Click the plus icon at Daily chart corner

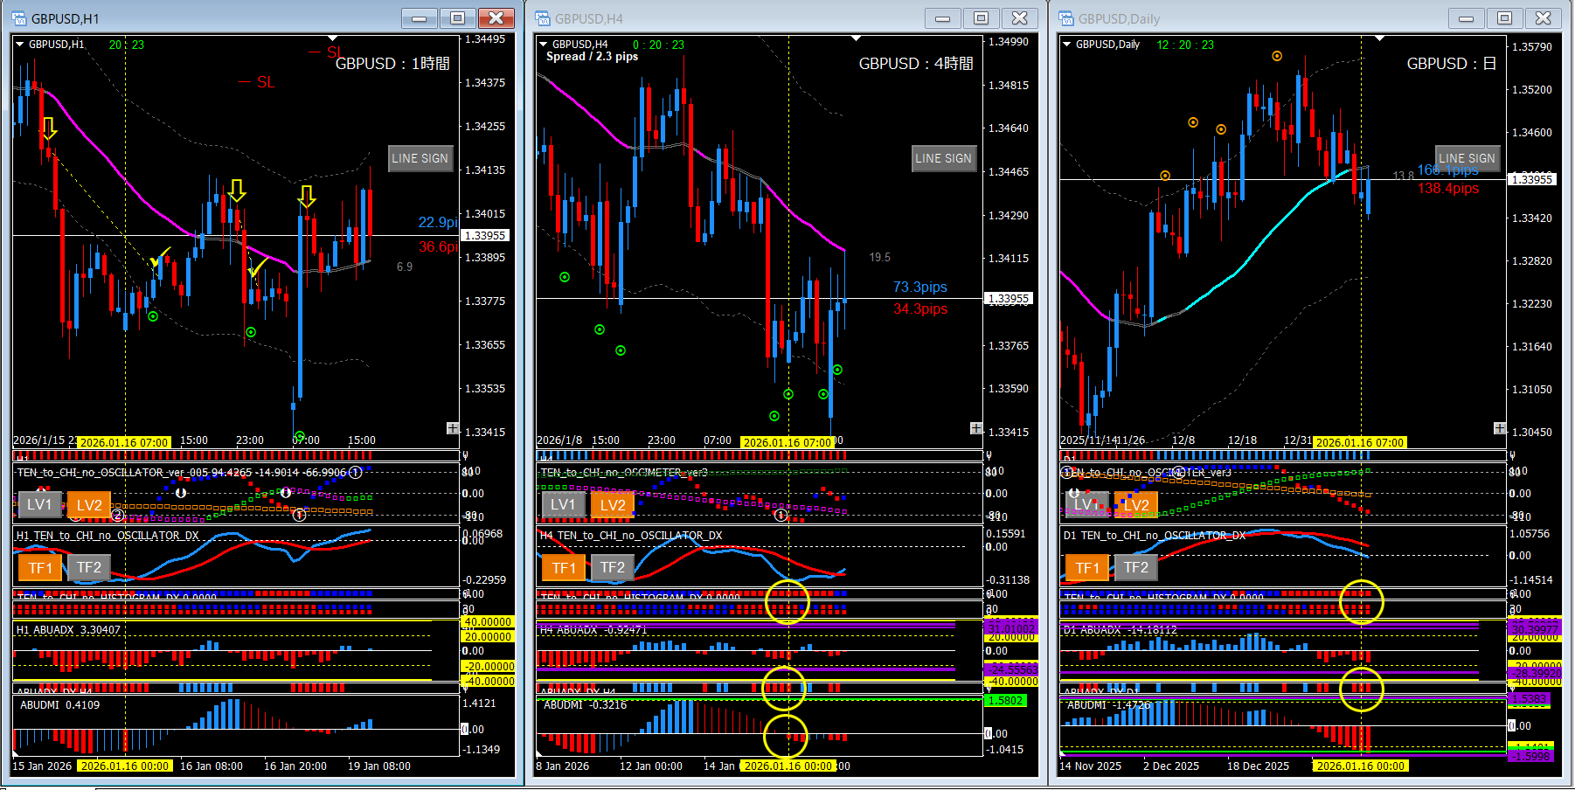1500,428
